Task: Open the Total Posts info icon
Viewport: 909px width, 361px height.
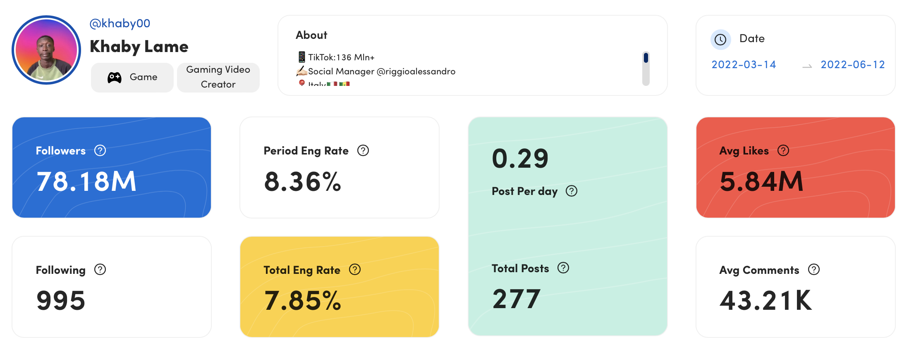Action: click(563, 268)
